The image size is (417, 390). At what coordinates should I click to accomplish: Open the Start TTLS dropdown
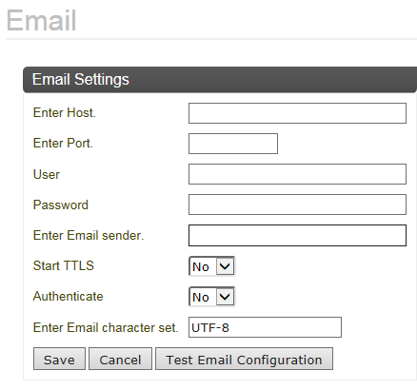click(211, 266)
